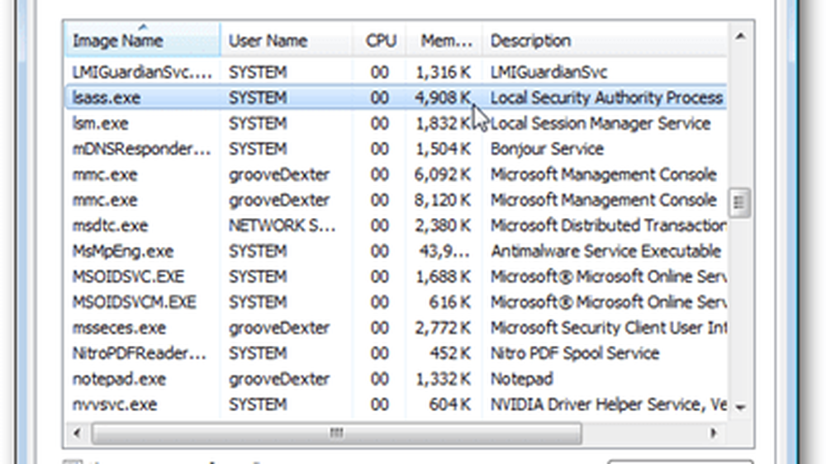Select the MsMpEng.exe process
This screenshot has height=464, width=826.
click(x=396, y=251)
